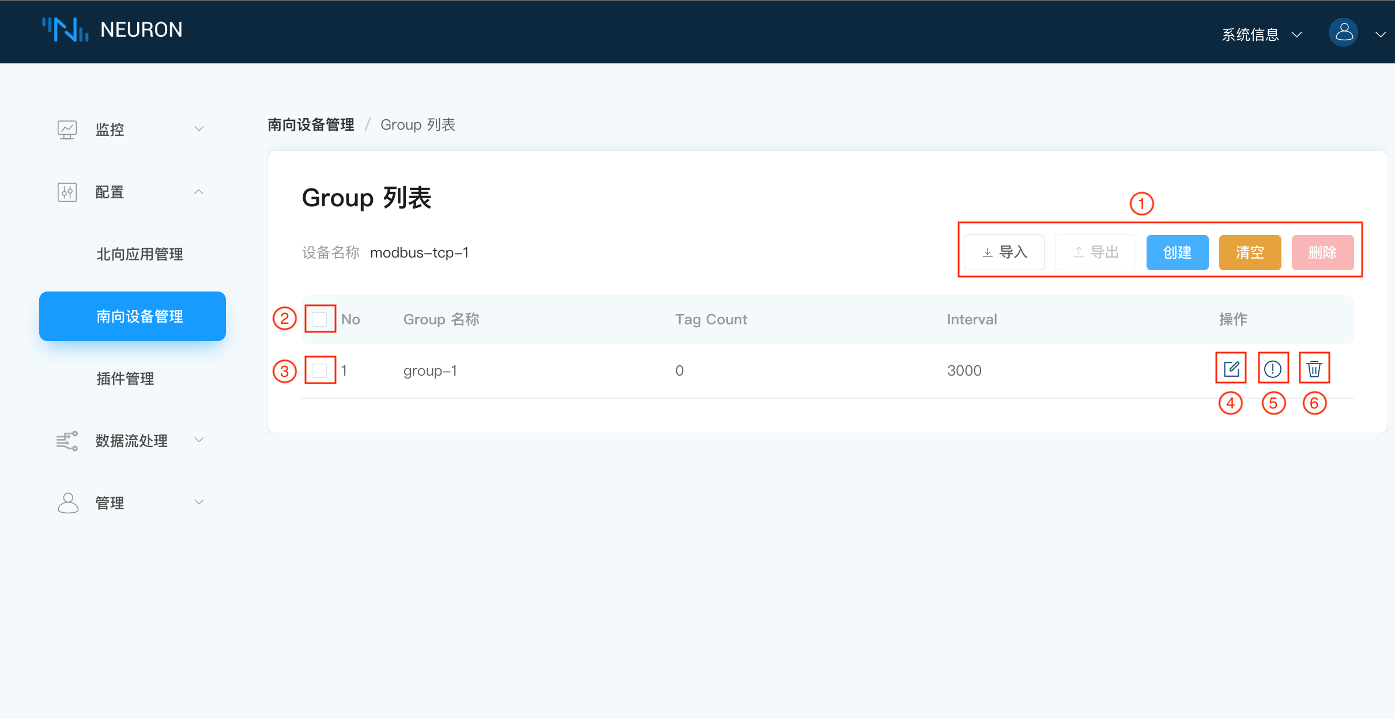This screenshot has width=1395, height=719.
Task: Click the Group 名称 column header
Action: (x=442, y=319)
